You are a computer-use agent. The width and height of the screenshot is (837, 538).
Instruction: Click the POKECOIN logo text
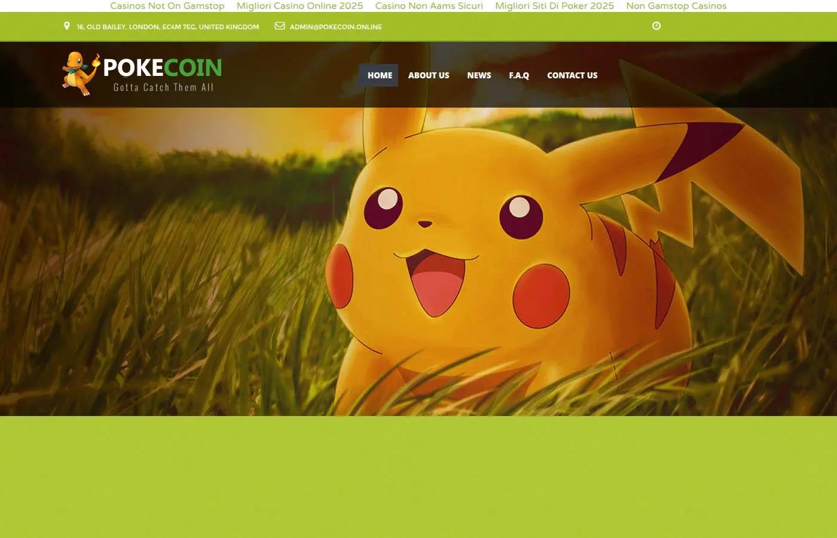163,68
